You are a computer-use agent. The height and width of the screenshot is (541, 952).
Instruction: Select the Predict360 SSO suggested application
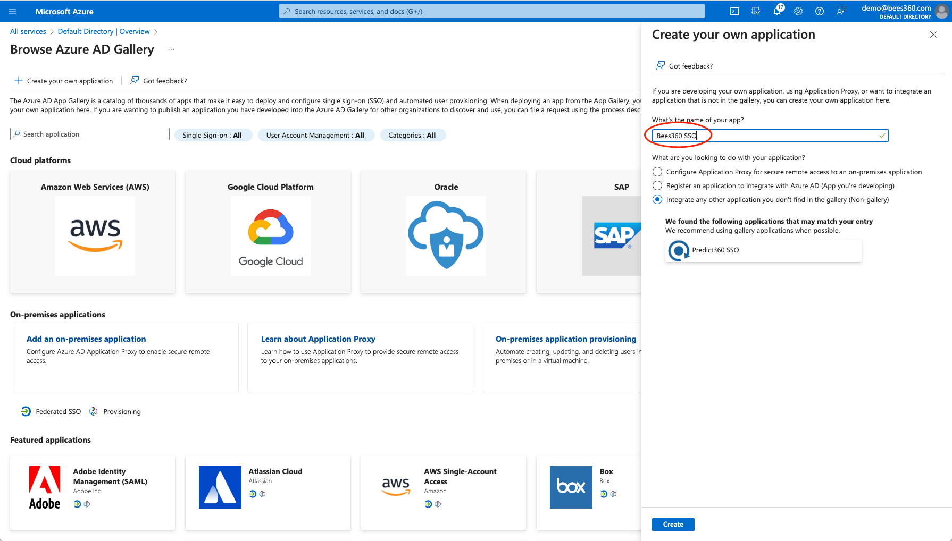tap(763, 250)
